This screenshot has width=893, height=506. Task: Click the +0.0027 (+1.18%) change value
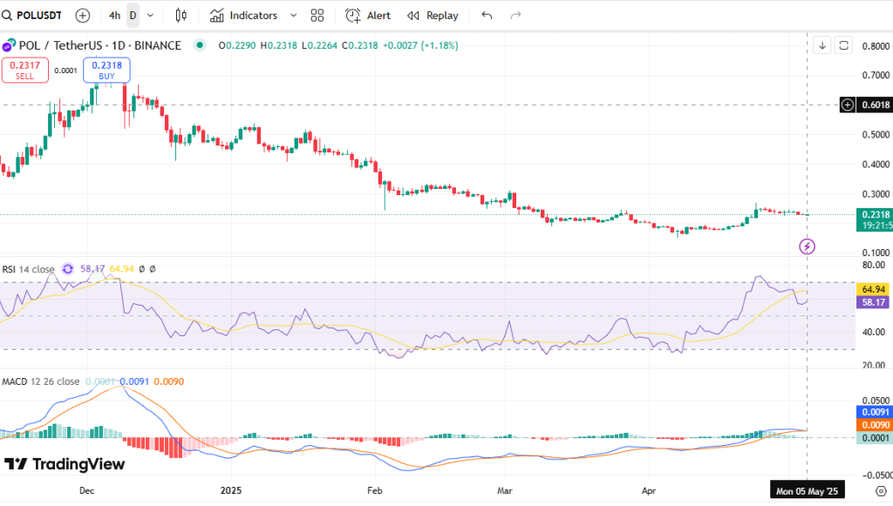419,45
